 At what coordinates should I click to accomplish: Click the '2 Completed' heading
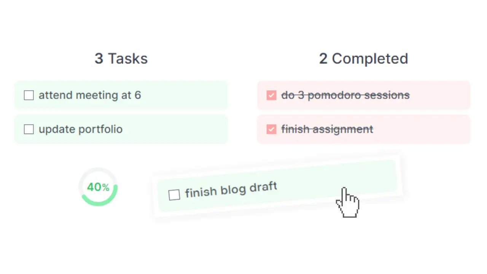[363, 59]
